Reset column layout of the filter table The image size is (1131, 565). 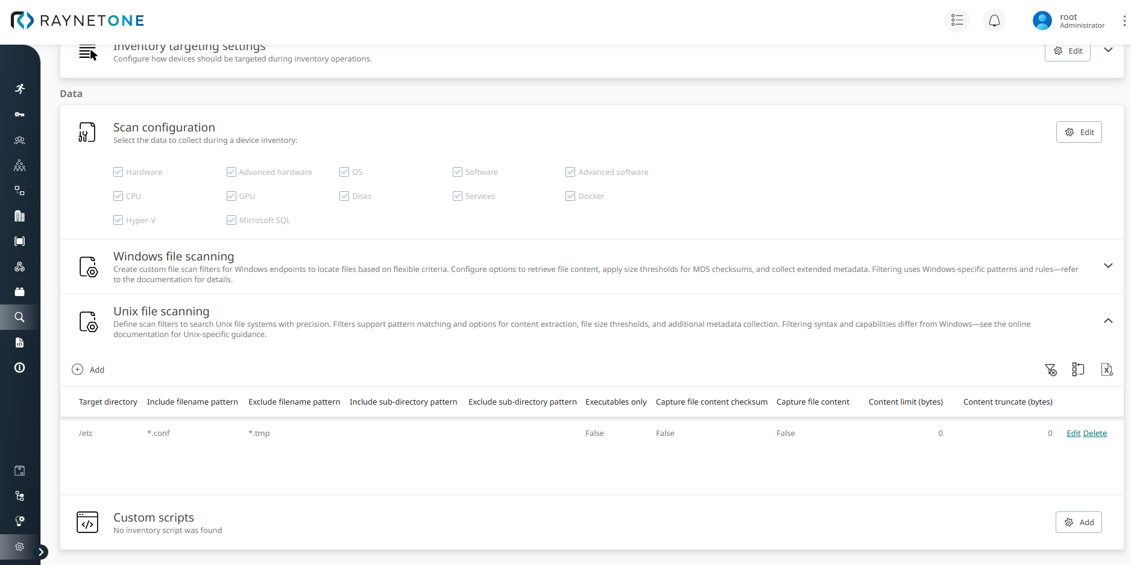tap(1079, 369)
